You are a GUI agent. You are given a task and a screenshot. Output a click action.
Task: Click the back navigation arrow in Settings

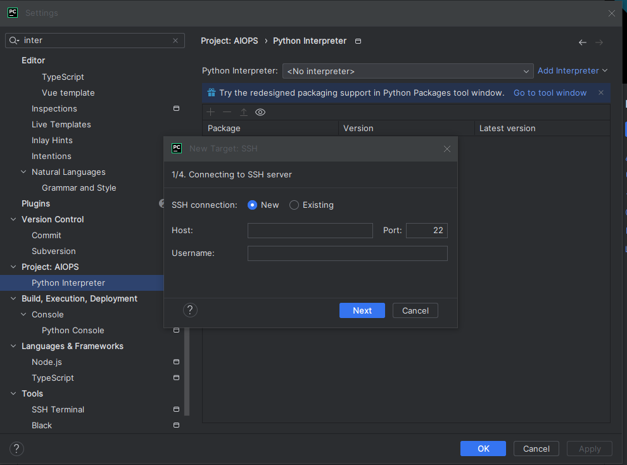coord(582,42)
